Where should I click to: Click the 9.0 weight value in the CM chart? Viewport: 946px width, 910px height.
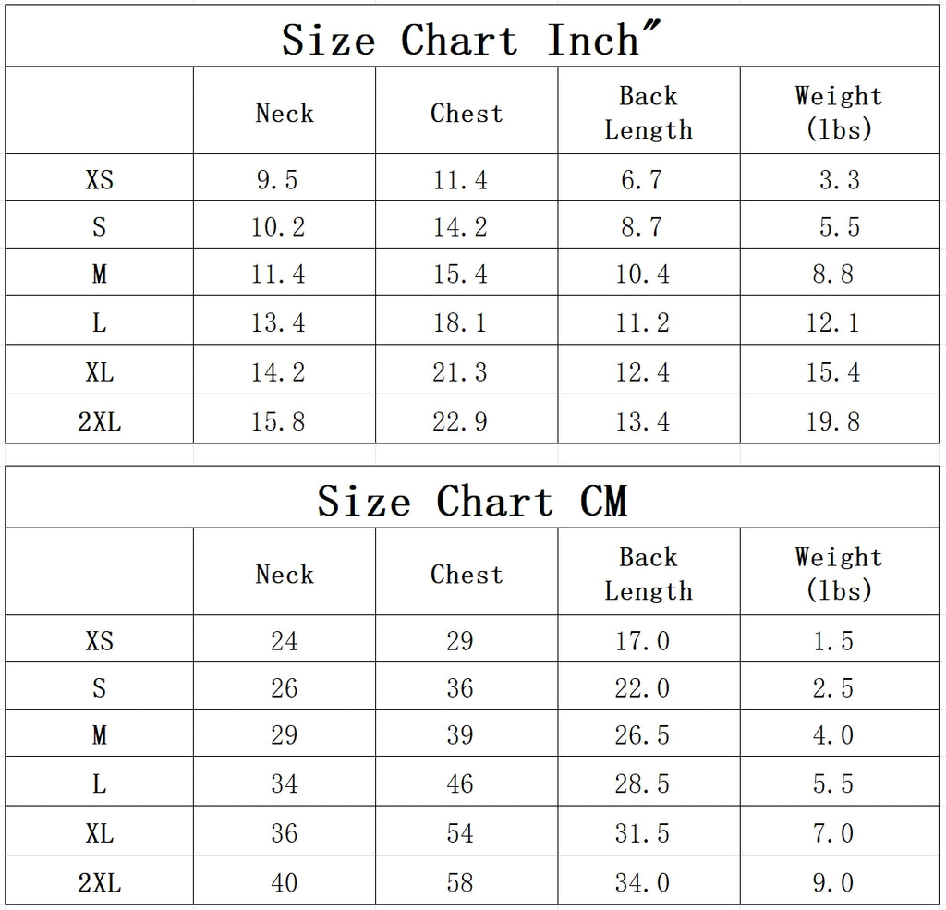tap(832, 882)
